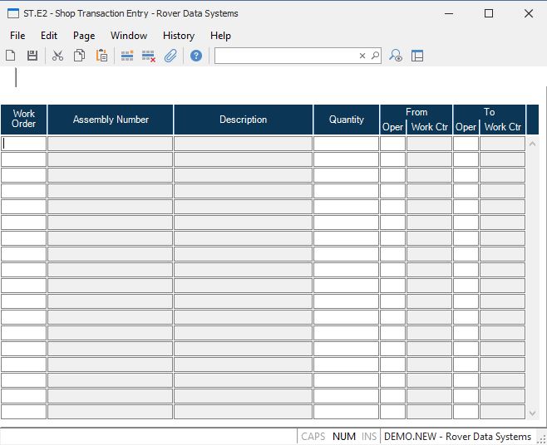Open the Window menu
Viewport: 547px width, 445px height.
[129, 36]
